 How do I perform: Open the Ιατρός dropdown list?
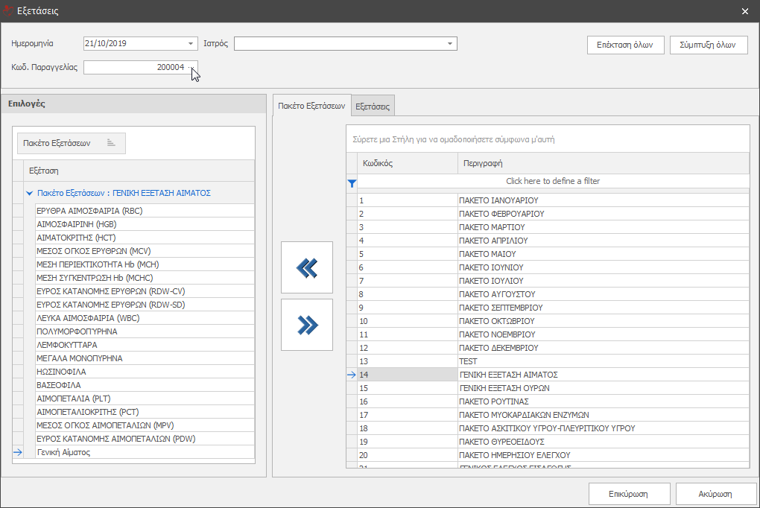(450, 44)
